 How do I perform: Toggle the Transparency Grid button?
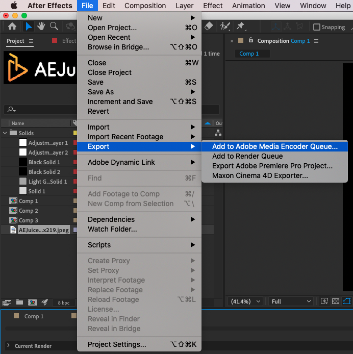336,301
